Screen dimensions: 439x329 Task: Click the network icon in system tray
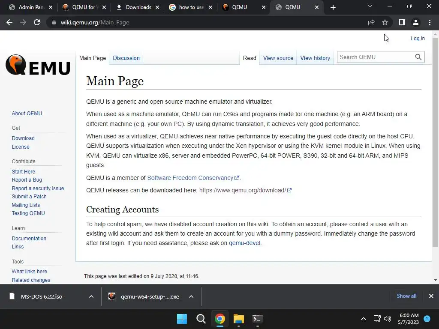pos(377,319)
